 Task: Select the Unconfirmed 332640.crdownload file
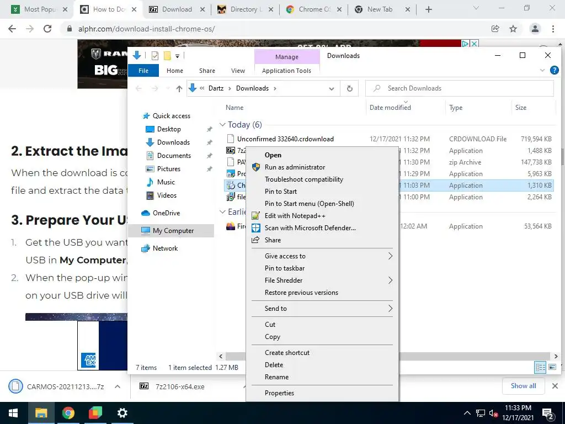pos(285,139)
